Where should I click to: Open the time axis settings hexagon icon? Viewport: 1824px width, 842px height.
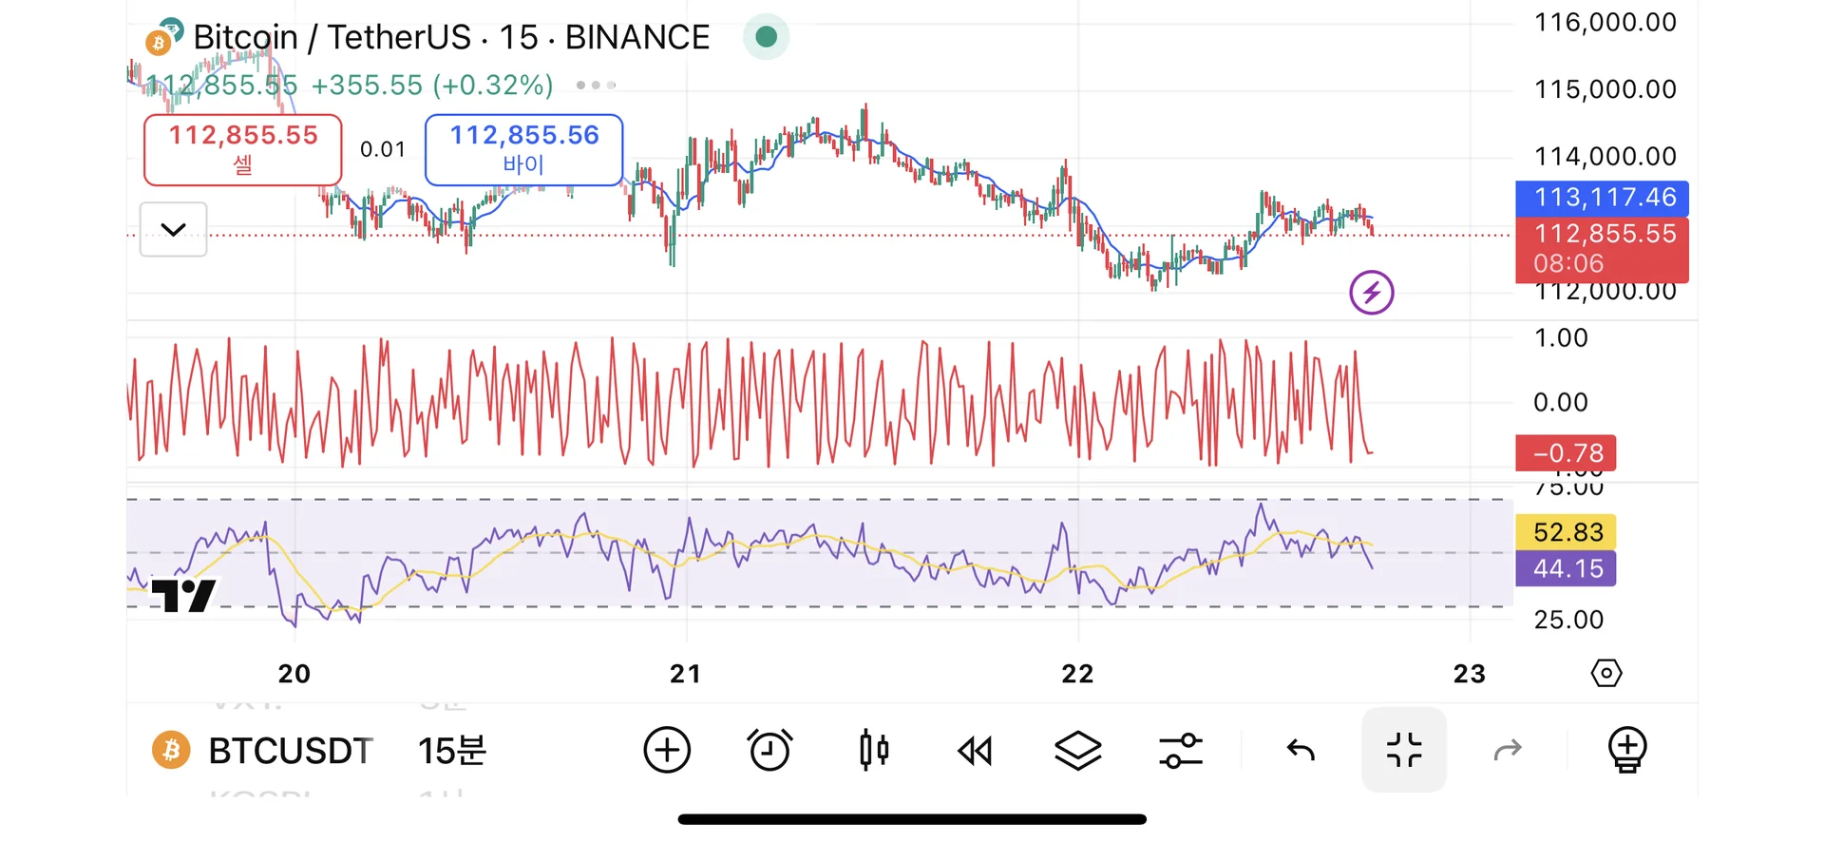pyautogui.click(x=1606, y=674)
